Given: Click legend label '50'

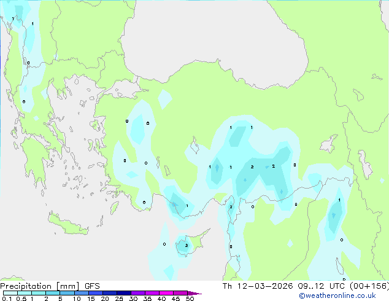Looking at the screenshot, I should pyautogui.click(x=190, y=299).
